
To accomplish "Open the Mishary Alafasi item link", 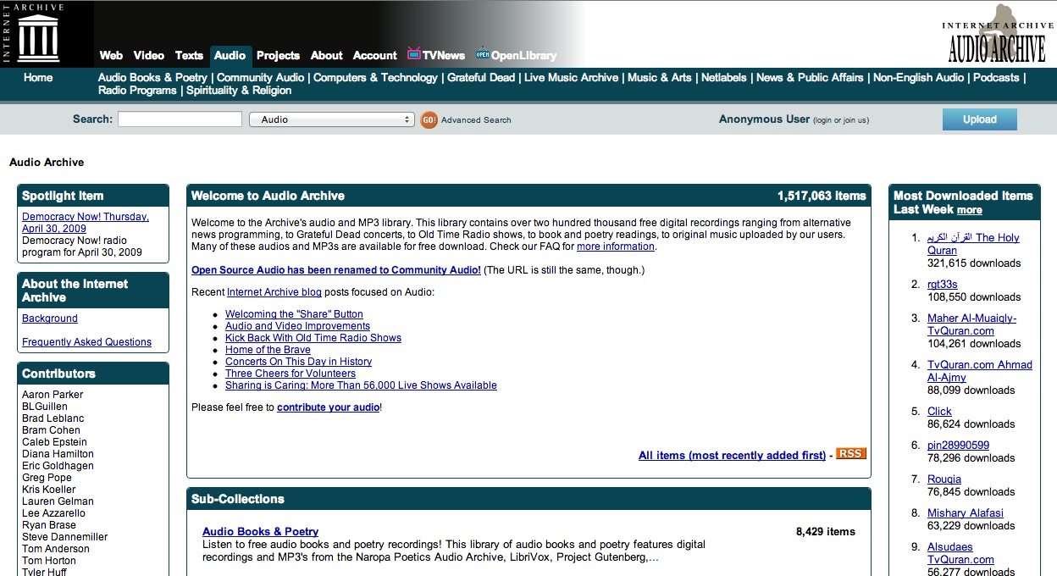I will [x=966, y=513].
